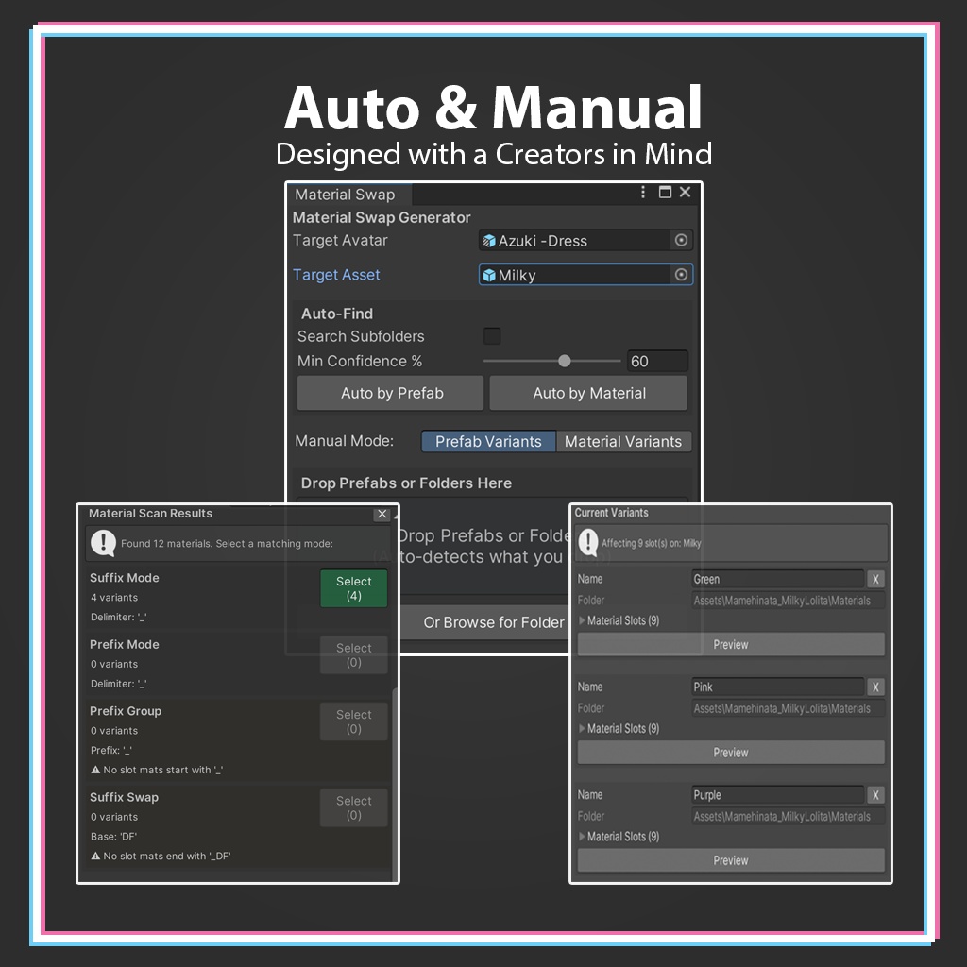Screen dimensions: 967x967
Task: Open the object picker for Target Asset
Action: tap(682, 275)
